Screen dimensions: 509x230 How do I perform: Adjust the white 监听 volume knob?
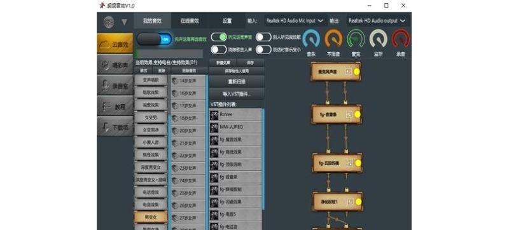tap(378, 39)
